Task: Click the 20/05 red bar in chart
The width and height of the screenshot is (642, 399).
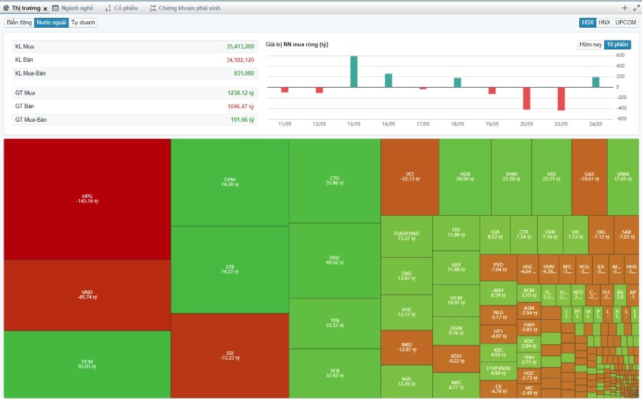Action: click(x=526, y=98)
